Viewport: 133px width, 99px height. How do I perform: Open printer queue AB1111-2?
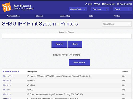[7, 81]
